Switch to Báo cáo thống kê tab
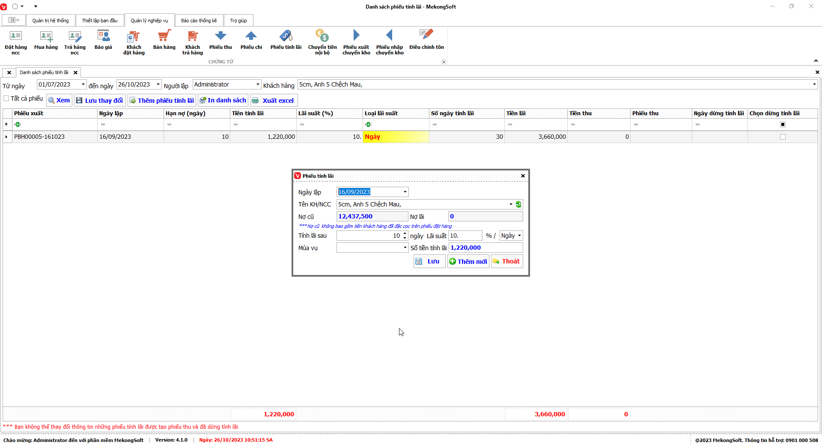Image resolution: width=822 pixels, height=445 pixels. coord(199,21)
